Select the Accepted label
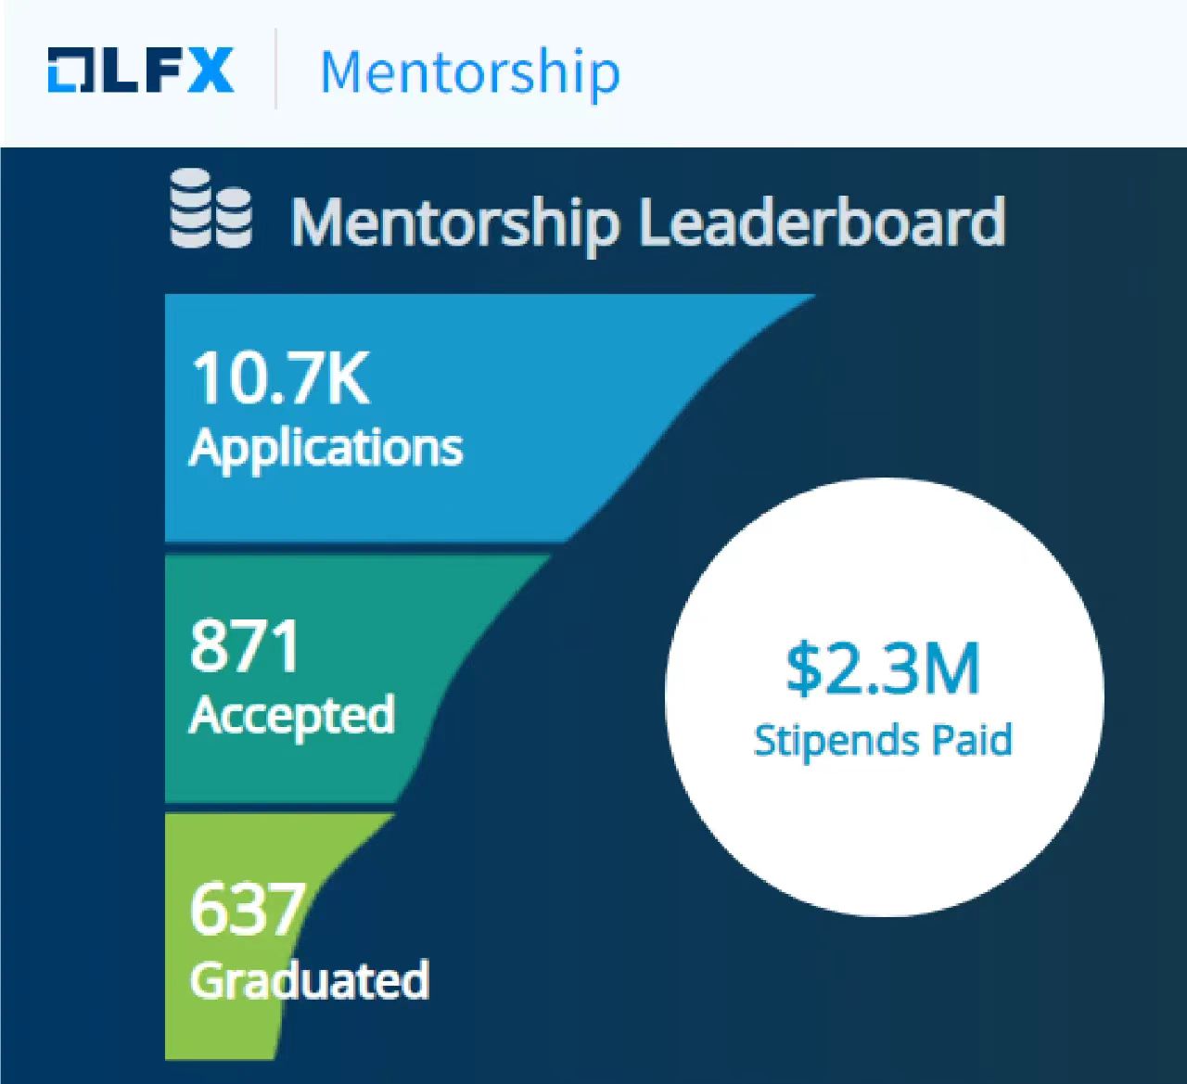Image resolution: width=1187 pixels, height=1084 pixels. tap(292, 715)
